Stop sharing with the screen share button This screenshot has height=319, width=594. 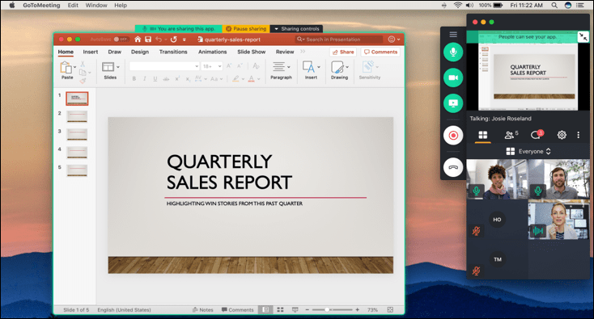point(453,103)
